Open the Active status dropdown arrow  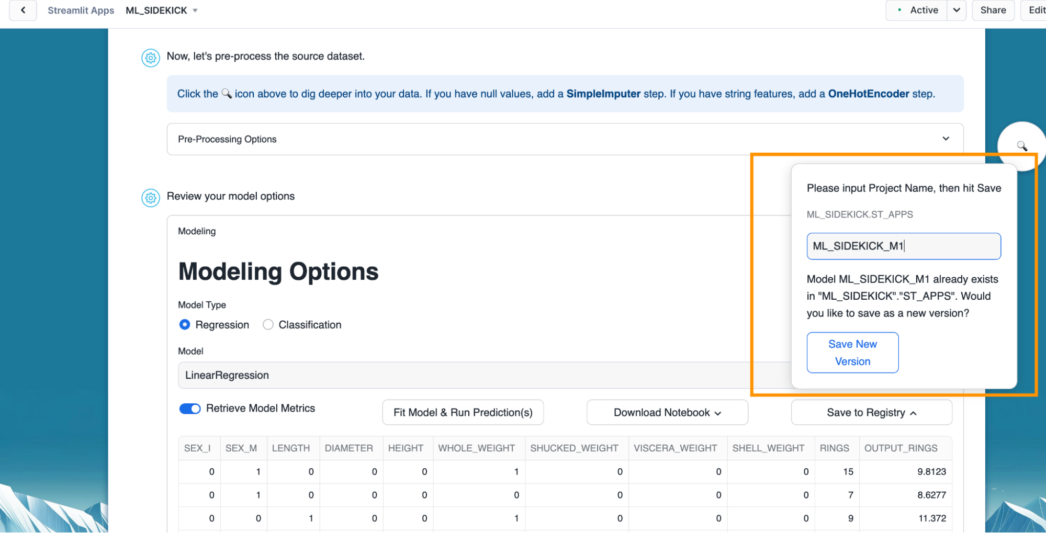pyautogui.click(x=956, y=10)
